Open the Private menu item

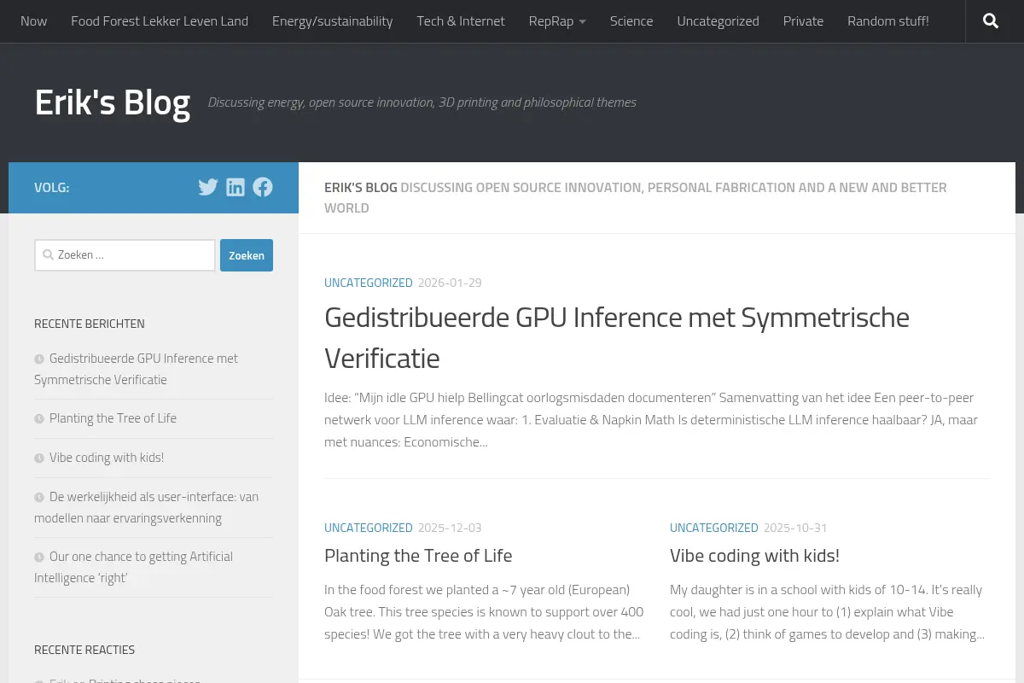pyautogui.click(x=803, y=21)
